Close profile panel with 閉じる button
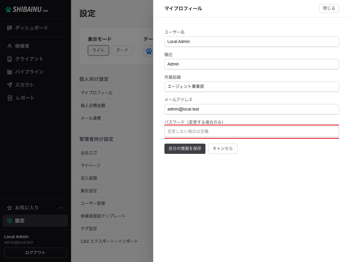 pyautogui.click(x=329, y=9)
